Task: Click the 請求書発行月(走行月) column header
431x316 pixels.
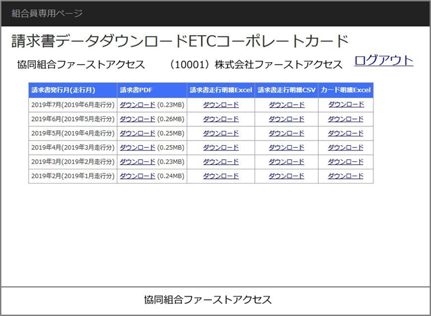Action: point(73,90)
